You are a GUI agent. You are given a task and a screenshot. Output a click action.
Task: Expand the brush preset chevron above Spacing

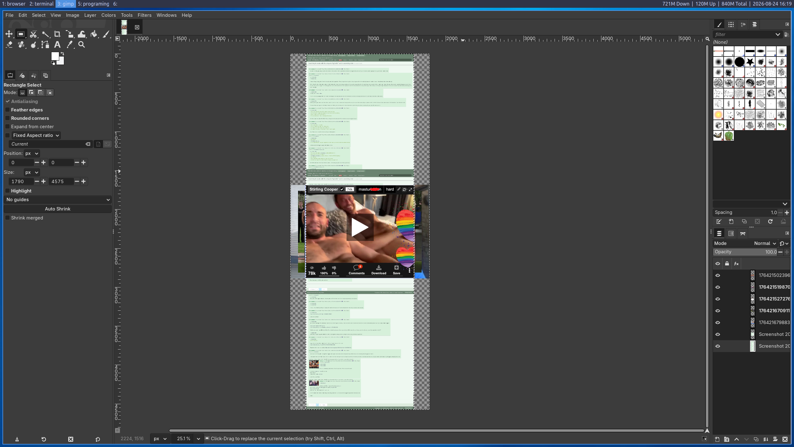pyautogui.click(x=785, y=204)
